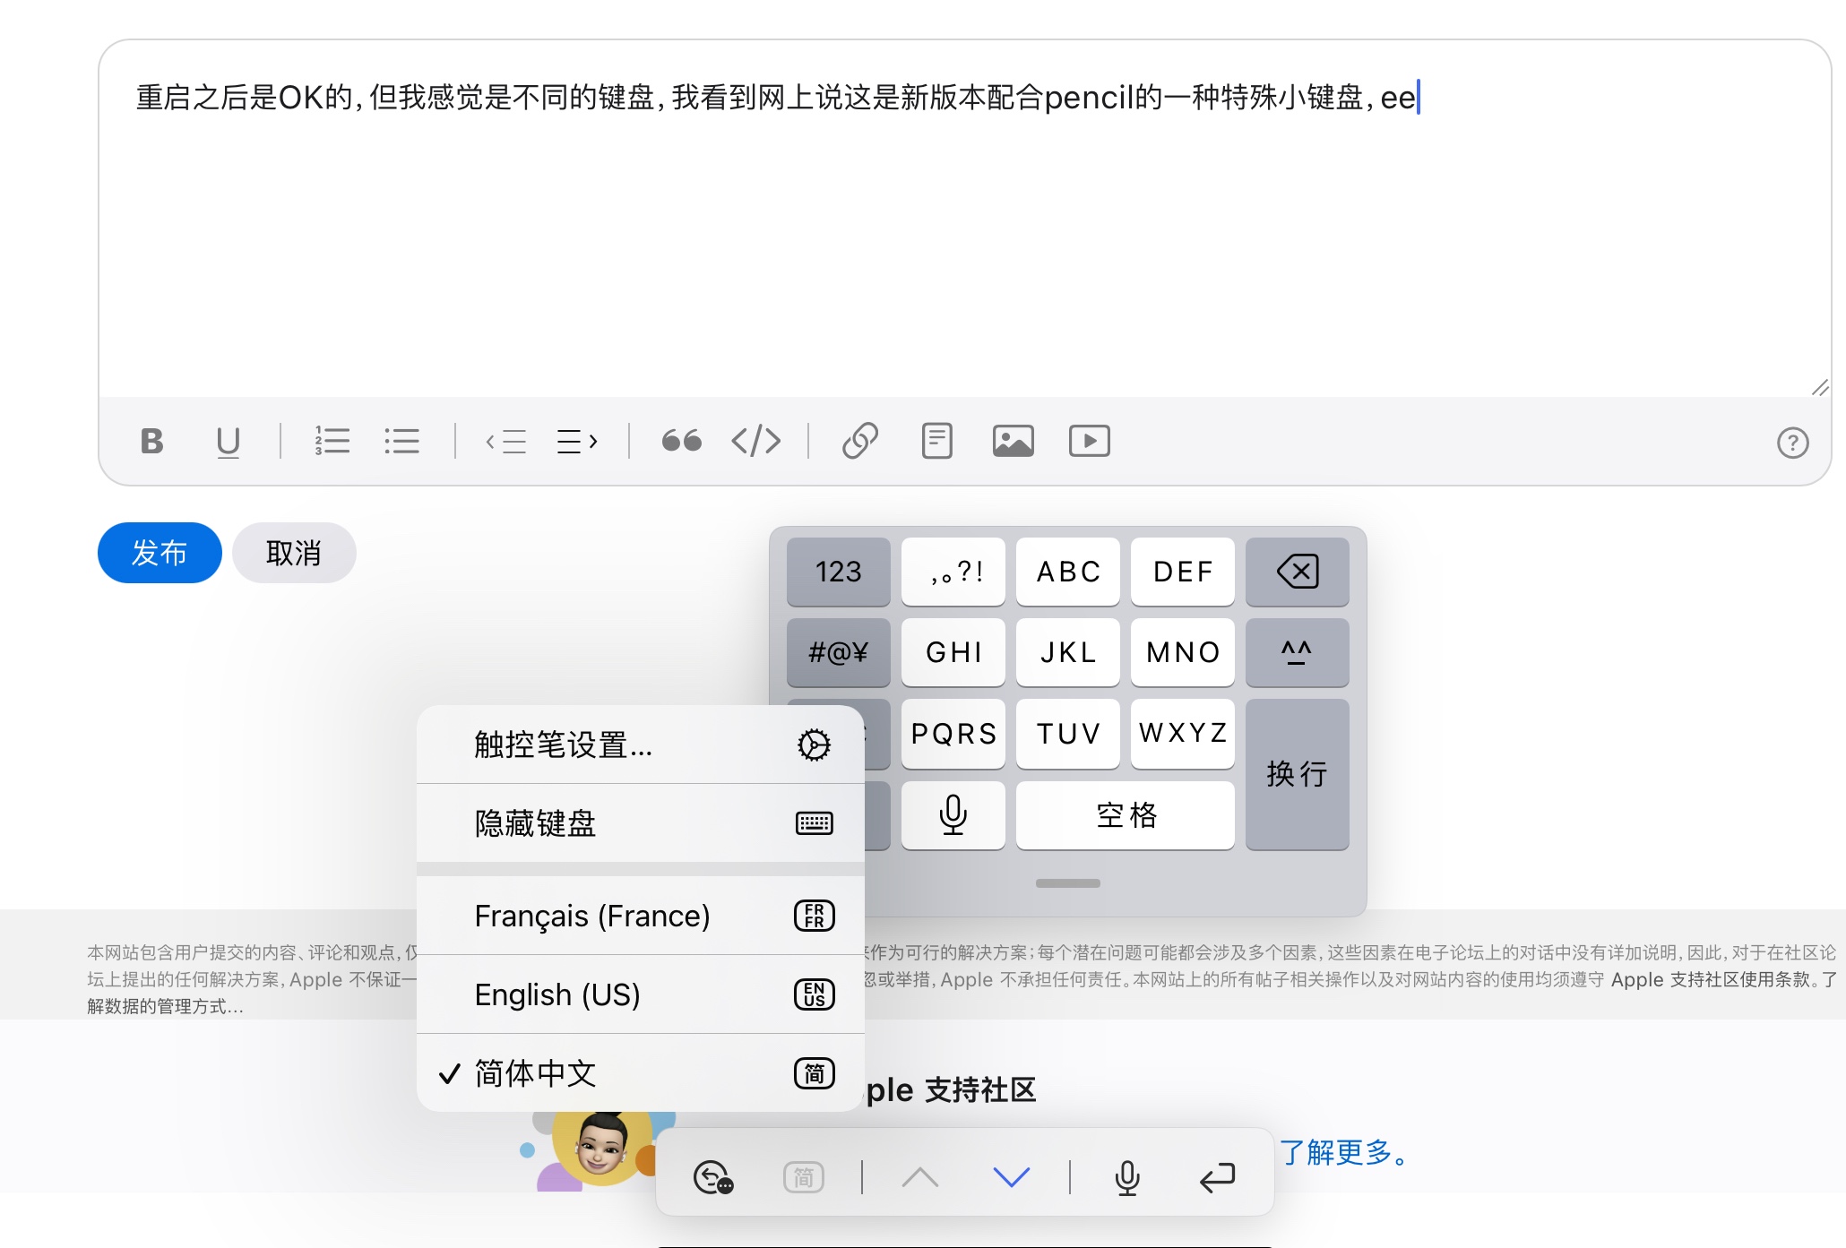The width and height of the screenshot is (1846, 1248).
Task: Add a hyperlink to the text
Action: pos(859,441)
